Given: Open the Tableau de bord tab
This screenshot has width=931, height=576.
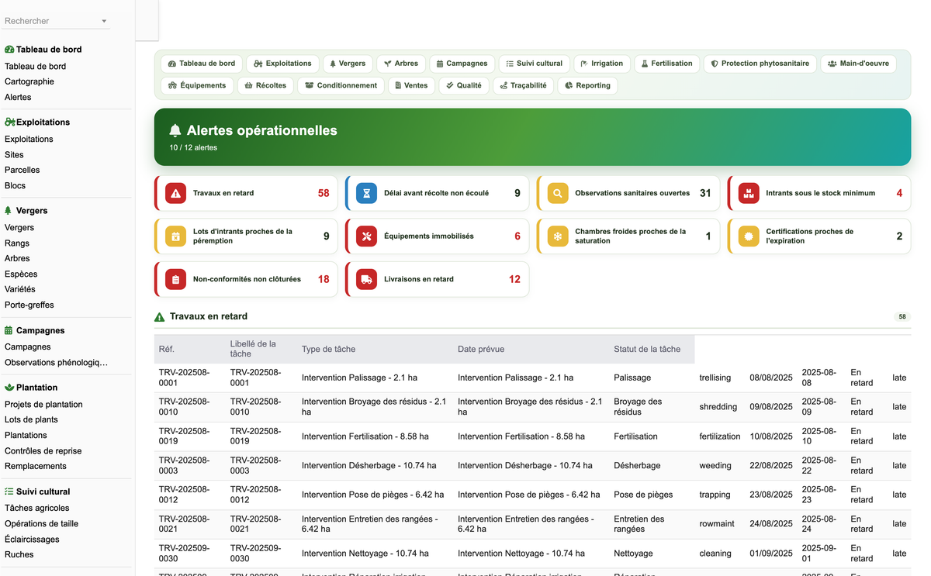Looking at the screenshot, I should tap(202, 64).
